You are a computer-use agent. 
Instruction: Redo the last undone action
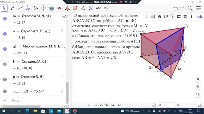tap(182, 8)
